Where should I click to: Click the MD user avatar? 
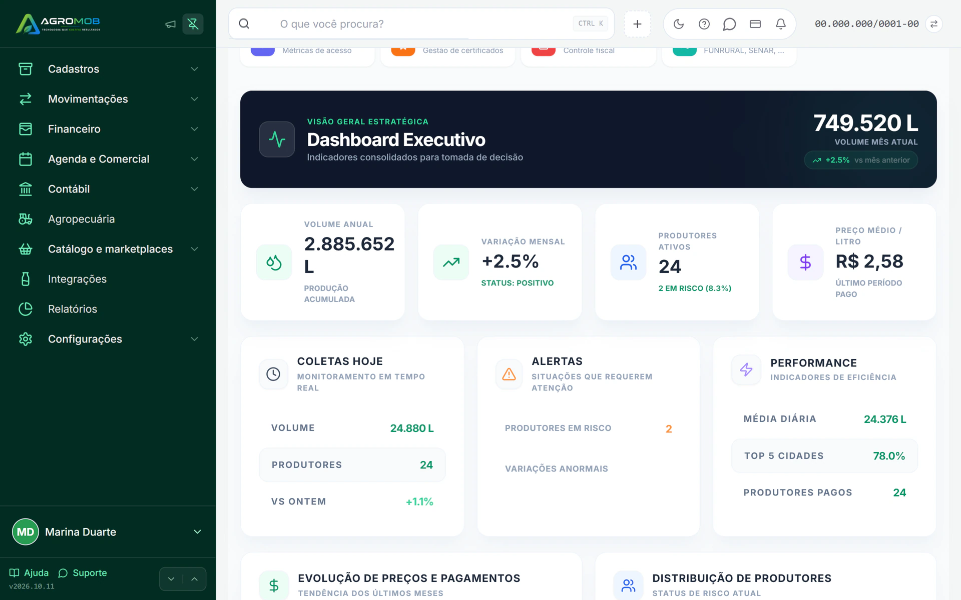click(26, 531)
